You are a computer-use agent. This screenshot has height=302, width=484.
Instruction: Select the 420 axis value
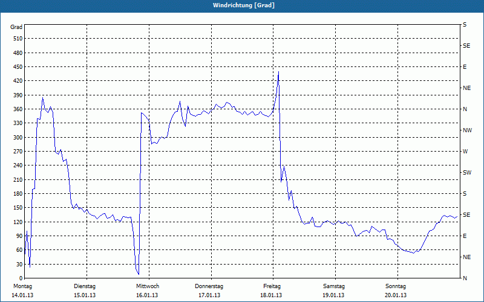(18, 81)
